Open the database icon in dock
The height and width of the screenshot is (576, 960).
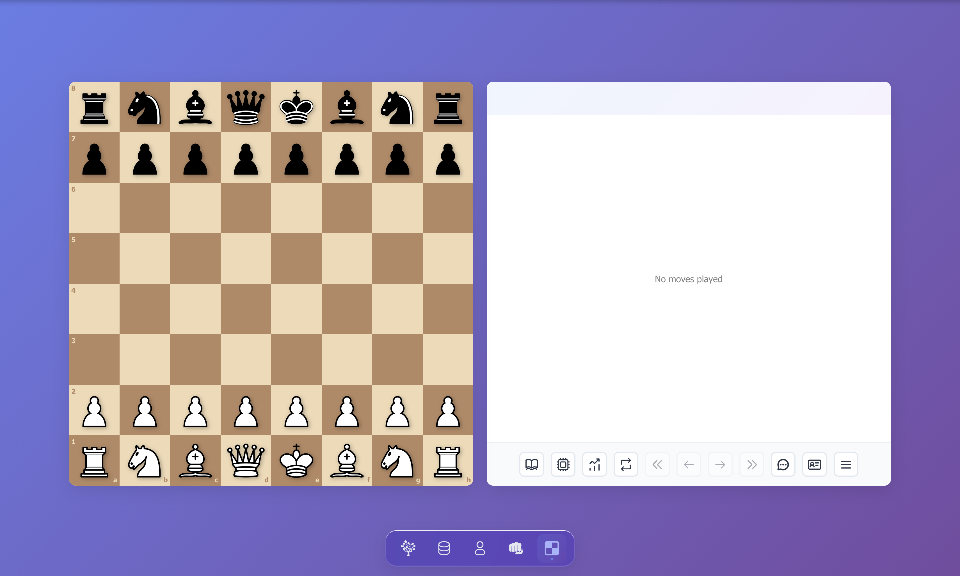(x=444, y=548)
